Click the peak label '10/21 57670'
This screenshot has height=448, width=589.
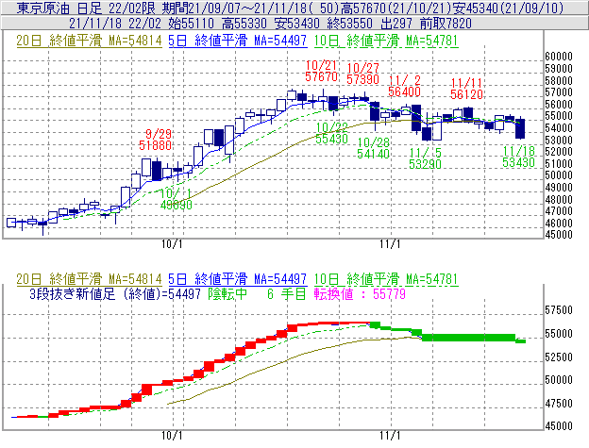pyautogui.click(x=321, y=71)
